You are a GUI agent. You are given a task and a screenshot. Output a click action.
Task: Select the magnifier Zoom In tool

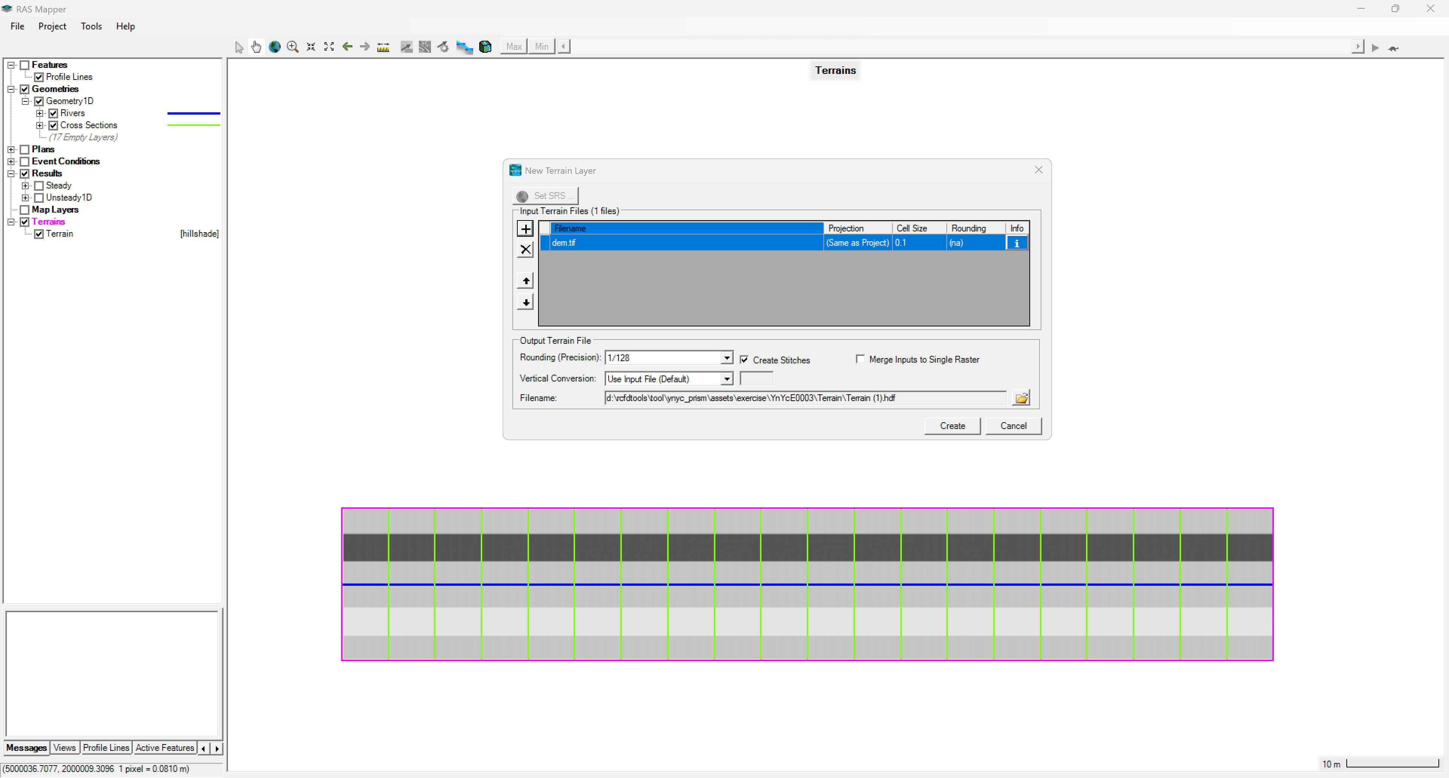pos(292,47)
